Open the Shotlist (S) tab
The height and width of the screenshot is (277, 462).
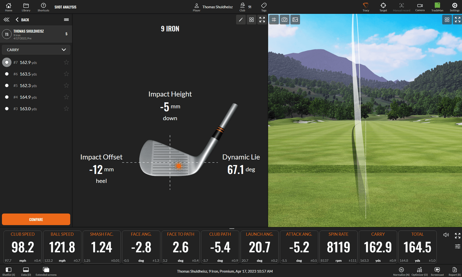[x=8, y=271]
